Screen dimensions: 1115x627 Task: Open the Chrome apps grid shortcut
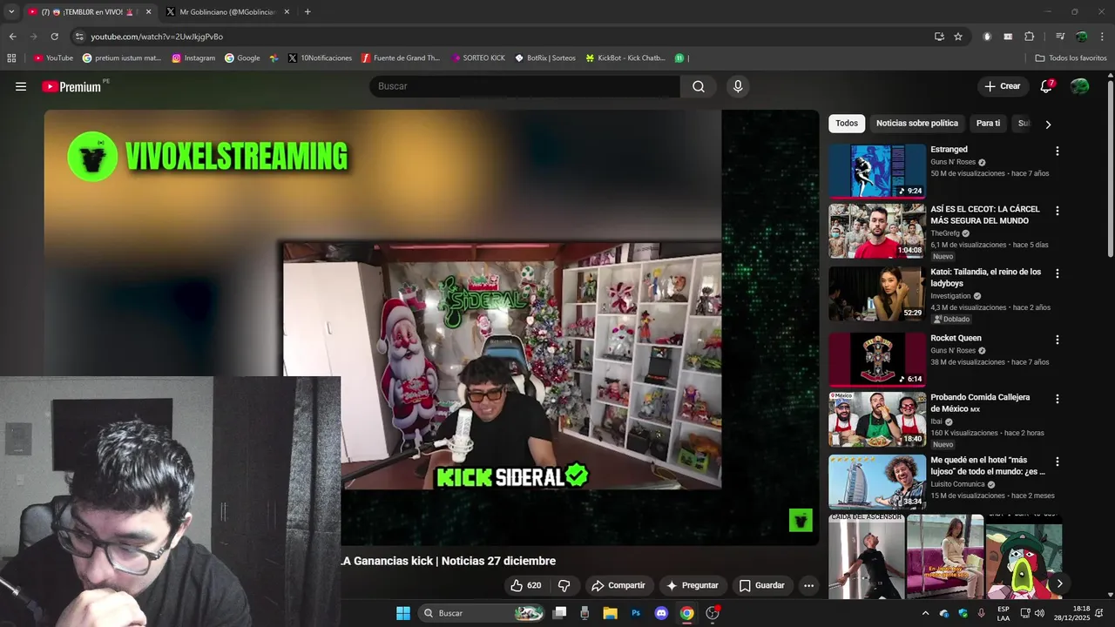pyautogui.click(x=11, y=58)
